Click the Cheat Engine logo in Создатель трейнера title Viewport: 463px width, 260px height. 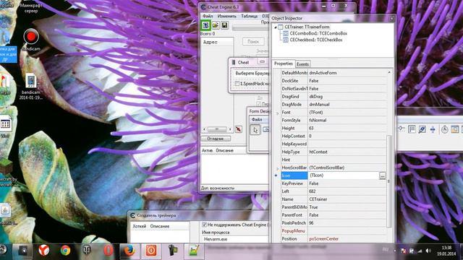132,215
